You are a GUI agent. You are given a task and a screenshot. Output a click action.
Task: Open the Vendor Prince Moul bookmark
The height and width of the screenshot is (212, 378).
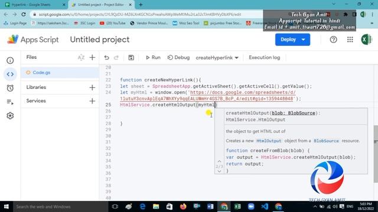click(x=149, y=23)
